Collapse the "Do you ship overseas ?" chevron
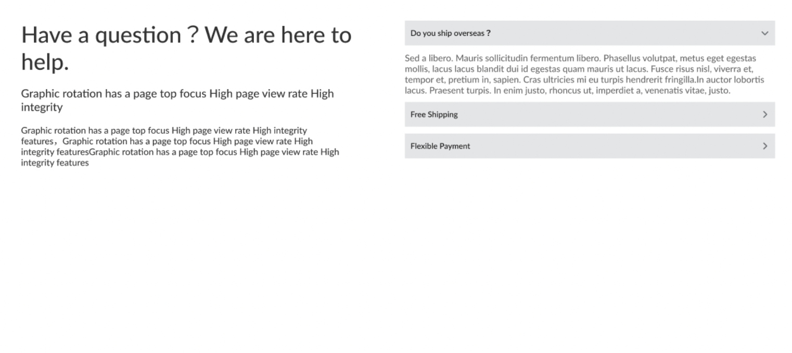 click(x=764, y=33)
